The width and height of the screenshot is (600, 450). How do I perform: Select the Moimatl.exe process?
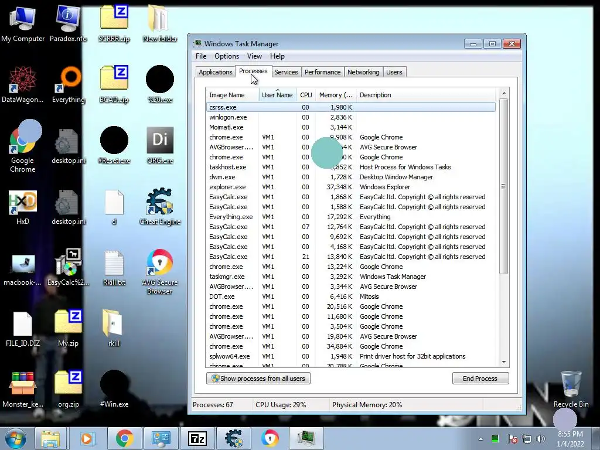click(351, 127)
